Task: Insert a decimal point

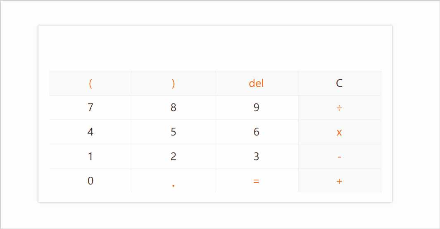Action: click(x=174, y=181)
